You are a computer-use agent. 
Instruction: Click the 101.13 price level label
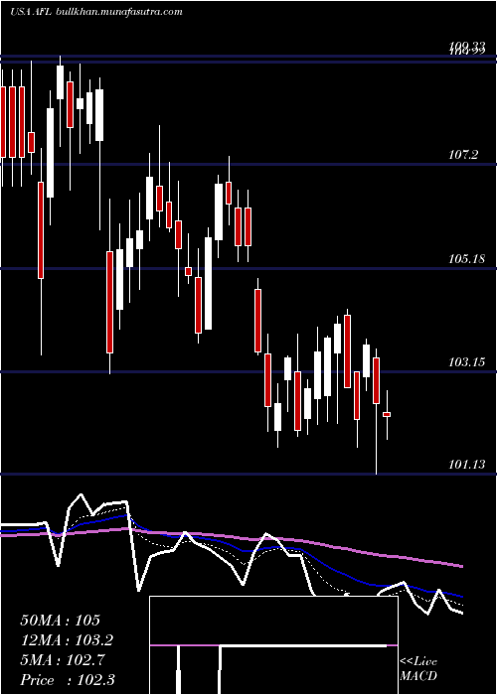coord(466,464)
